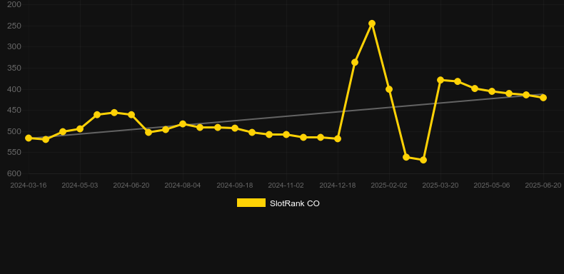This screenshot has height=274, width=564.
Task: Select the data point above 2025-05-06
Action: click(492, 91)
